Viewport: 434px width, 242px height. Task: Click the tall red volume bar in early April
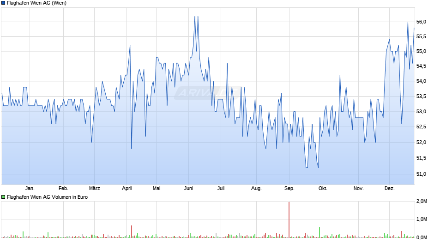point(132,231)
